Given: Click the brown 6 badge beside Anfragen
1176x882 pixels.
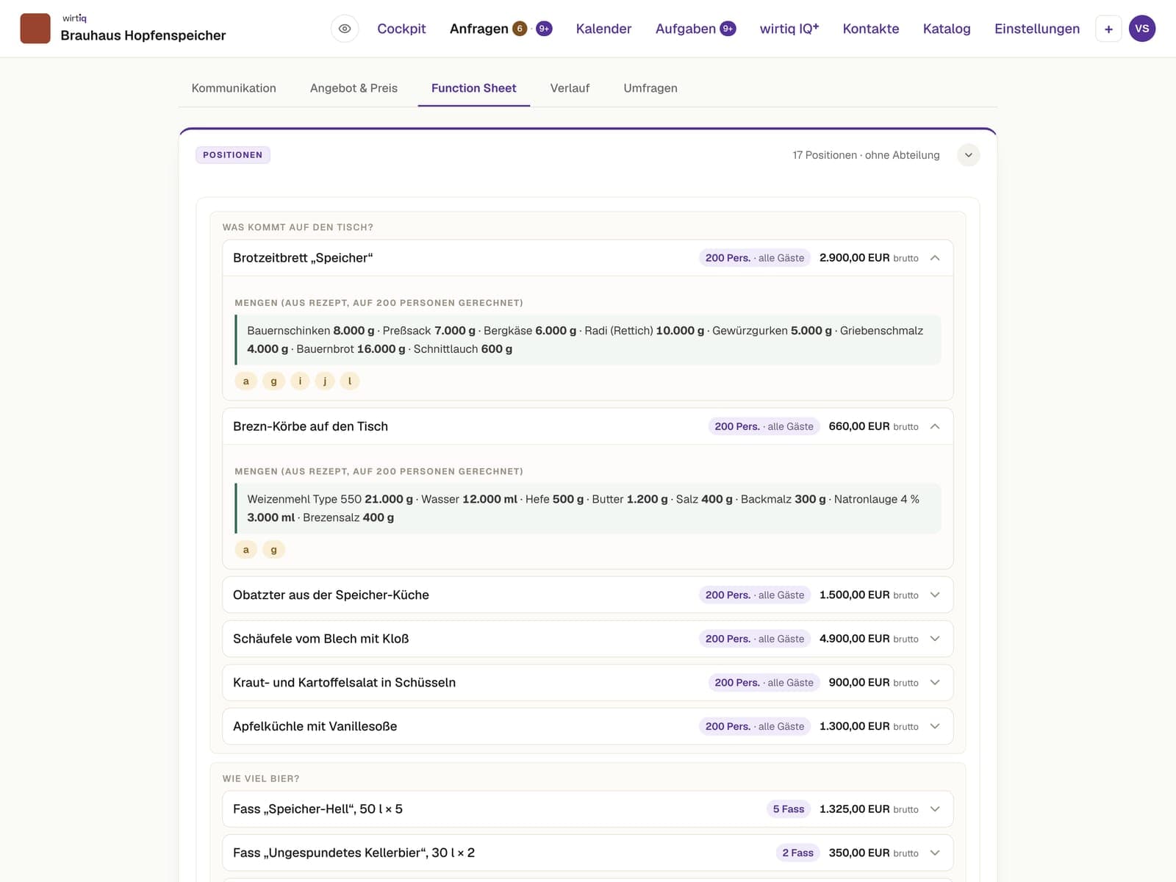Looking at the screenshot, I should point(520,29).
